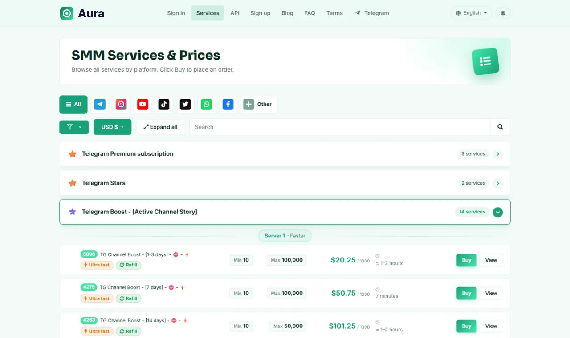This screenshot has height=338, width=570.
Task: Open the API menu item
Action: pyautogui.click(x=235, y=13)
